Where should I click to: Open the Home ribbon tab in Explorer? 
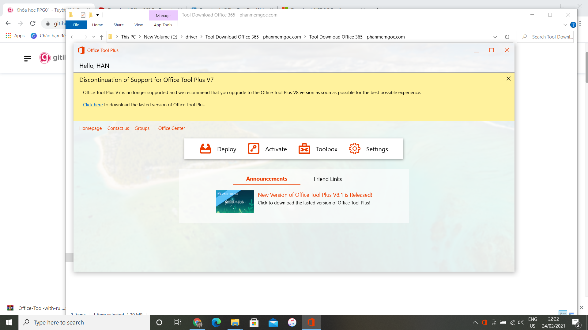point(97,25)
